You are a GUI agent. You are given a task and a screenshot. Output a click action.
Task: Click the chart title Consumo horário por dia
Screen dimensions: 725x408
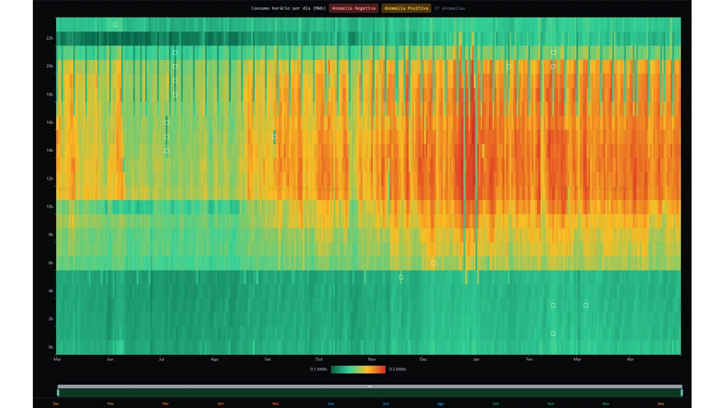point(288,8)
